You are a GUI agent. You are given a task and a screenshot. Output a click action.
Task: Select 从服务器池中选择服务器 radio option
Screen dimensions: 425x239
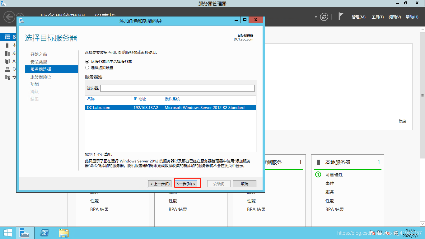(x=87, y=61)
